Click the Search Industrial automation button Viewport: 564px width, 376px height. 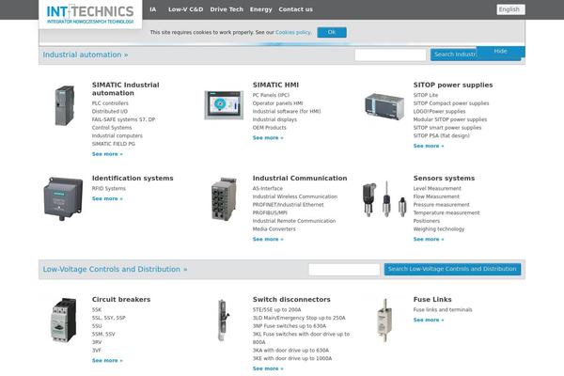click(454, 55)
